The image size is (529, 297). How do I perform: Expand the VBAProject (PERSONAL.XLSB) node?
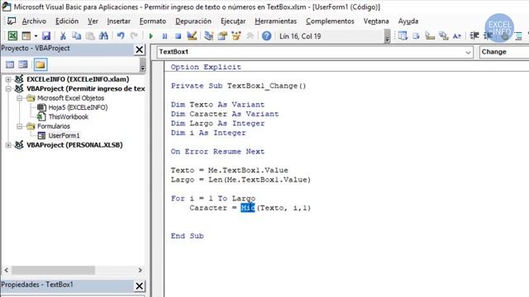point(8,145)
